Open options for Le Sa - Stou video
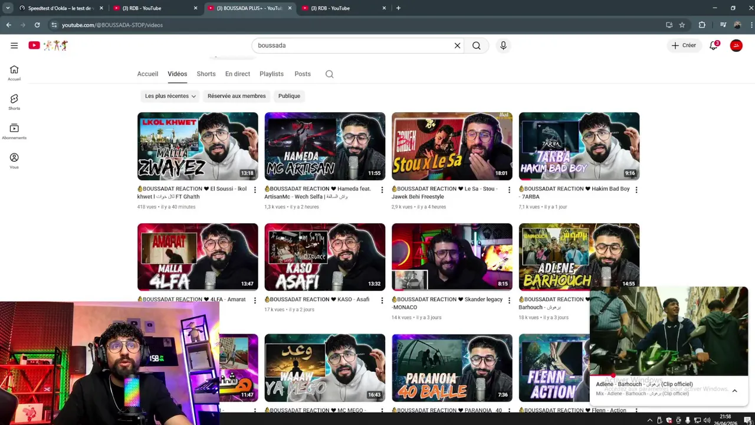 click(x=509, y=189)
